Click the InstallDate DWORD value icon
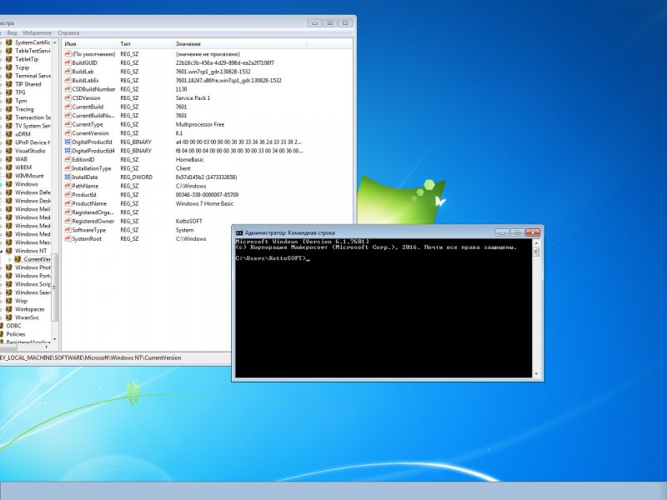Image resolution: width=667 pixels, height=500 pixels. pos(68,177)
